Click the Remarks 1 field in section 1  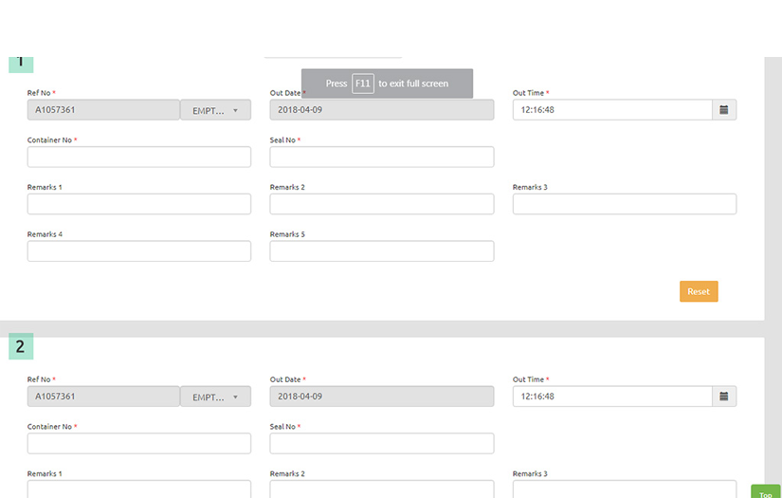139,204
